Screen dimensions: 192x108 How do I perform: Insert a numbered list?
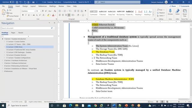pyautogui.click(x=65, y=11)
